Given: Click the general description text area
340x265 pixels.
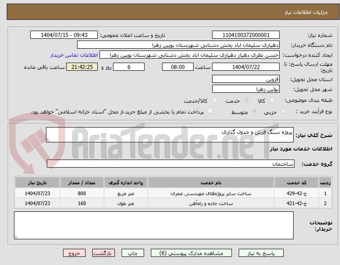Looking at the screenshot, I should tap(170, 135).
